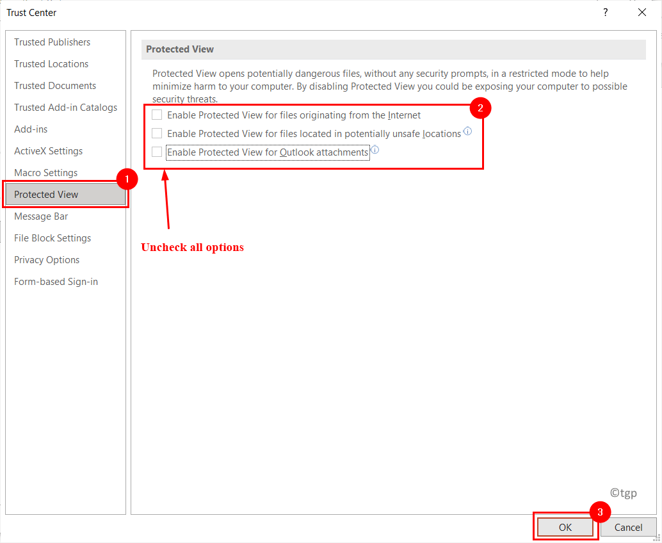Toggle Protected View for Outlook attachments checkbox

pos(157,152)
